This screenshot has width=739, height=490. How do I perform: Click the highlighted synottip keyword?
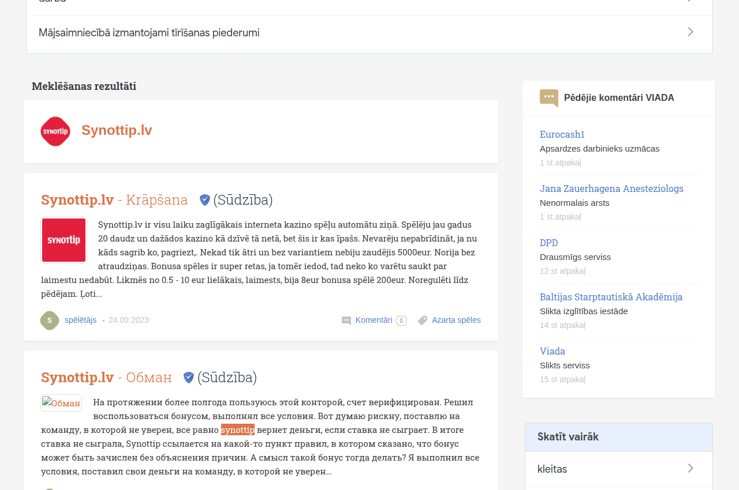pyautogui.click(x=238, y=429)
